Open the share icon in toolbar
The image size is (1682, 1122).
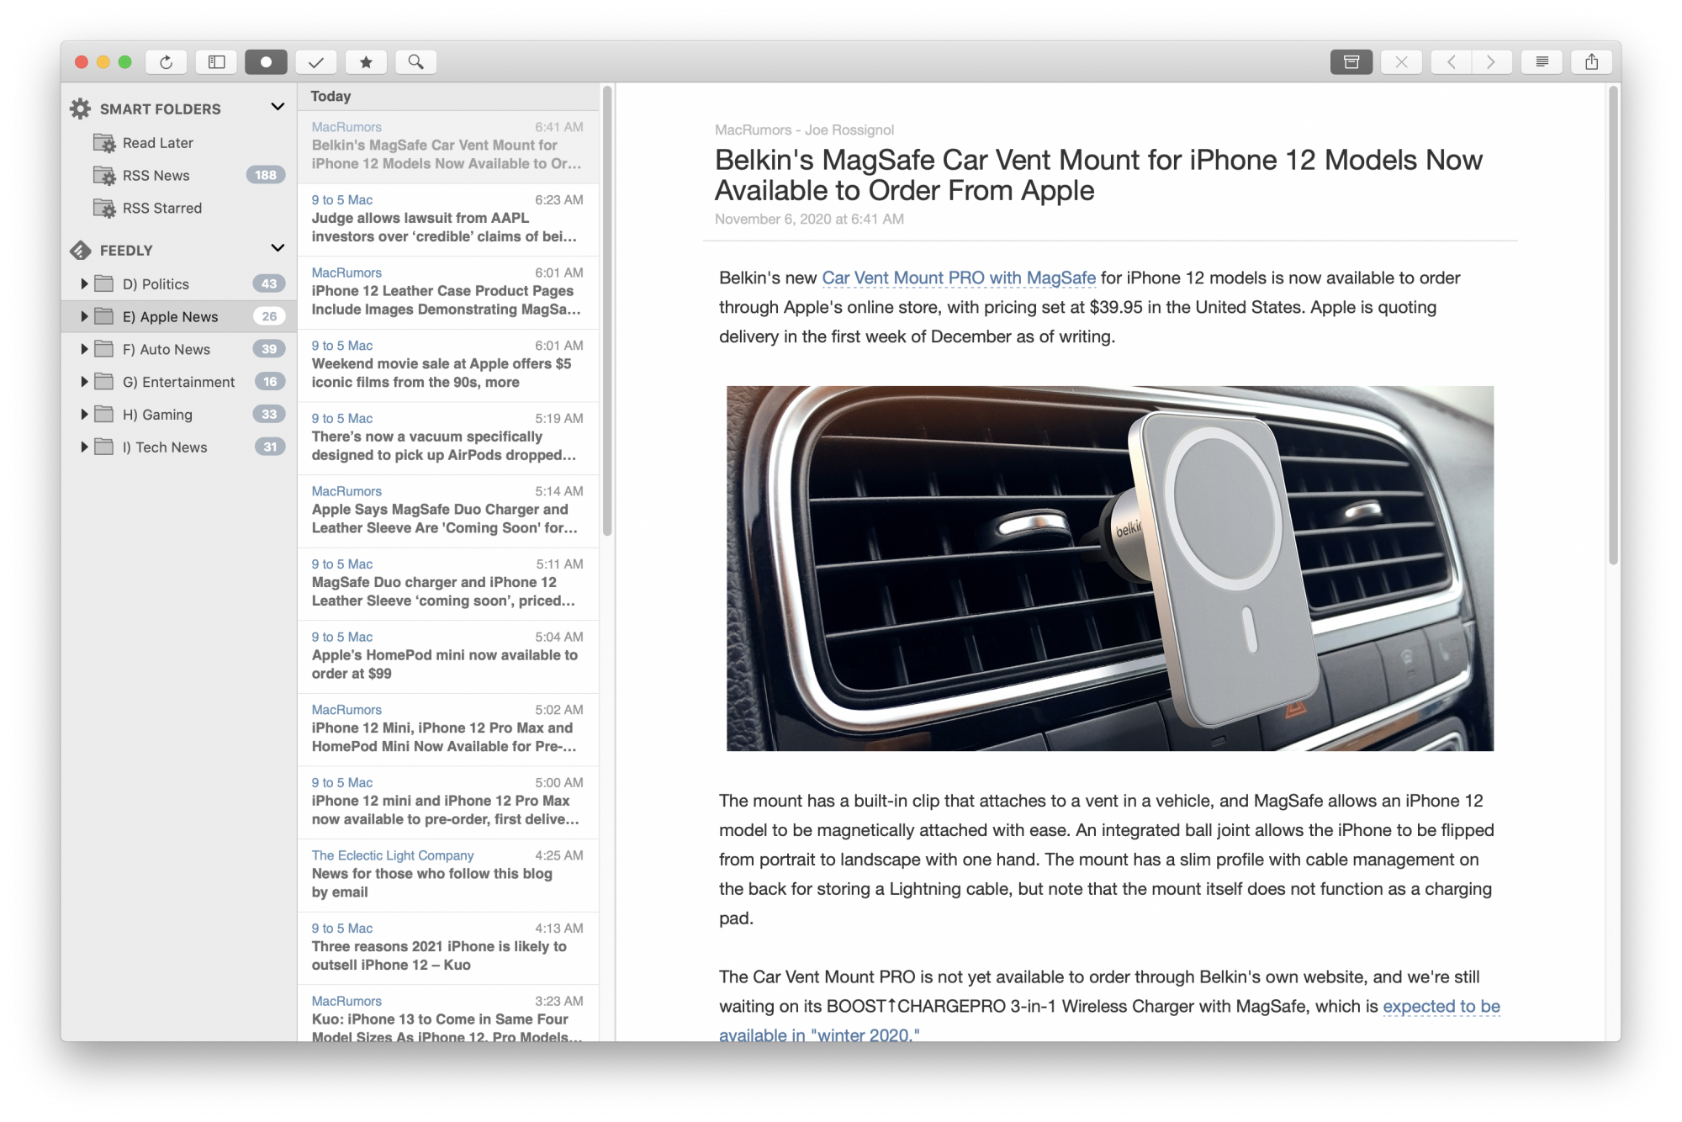(x=1591, y=62)
